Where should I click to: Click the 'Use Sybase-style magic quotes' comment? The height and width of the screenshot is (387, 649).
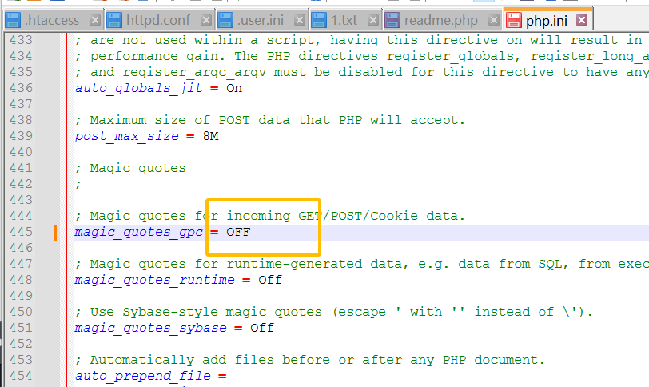click(334, 312)
